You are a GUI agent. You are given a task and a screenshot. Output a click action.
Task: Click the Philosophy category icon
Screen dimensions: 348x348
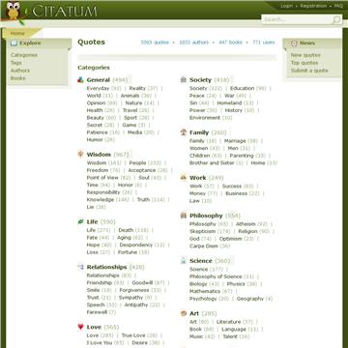click(x=184, y=216)
